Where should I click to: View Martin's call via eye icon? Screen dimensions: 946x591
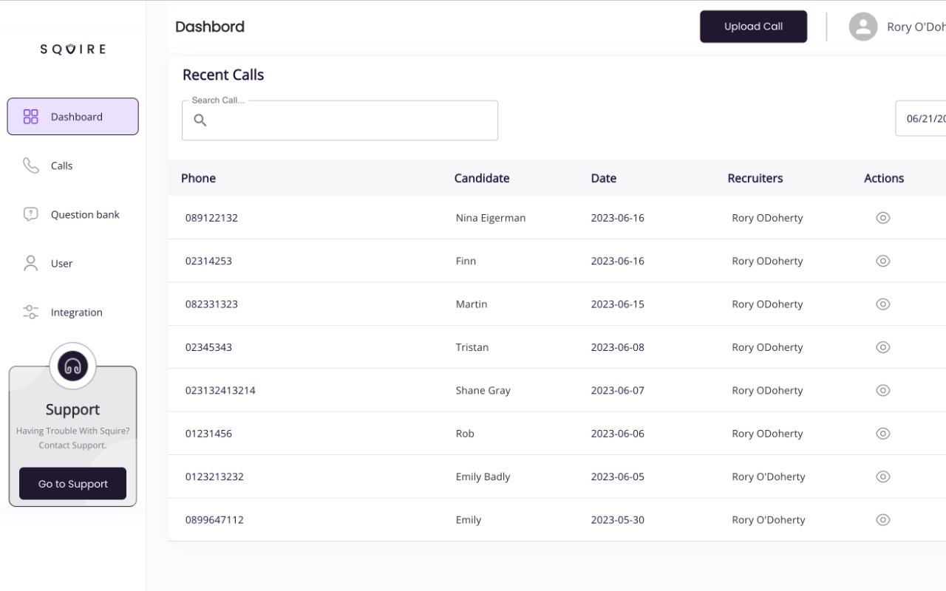[x=882, y=304]
